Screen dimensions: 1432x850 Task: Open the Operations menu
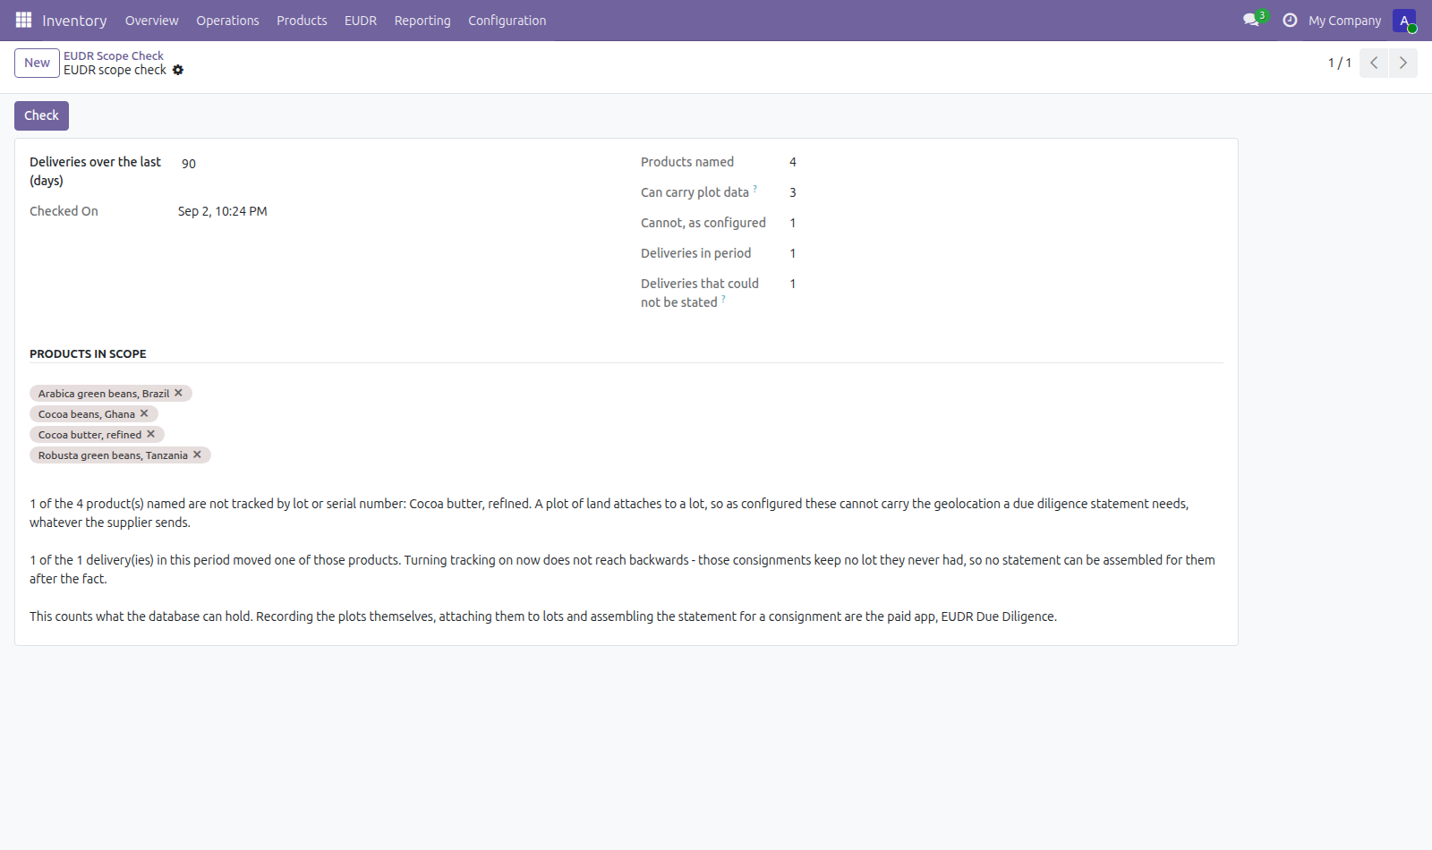pyautogui.click(x=227, y=20)
